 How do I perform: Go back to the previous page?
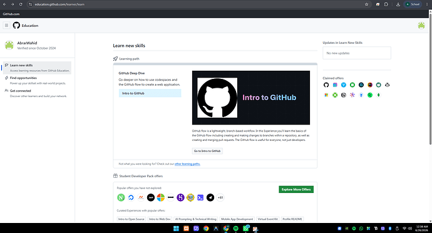4,4
